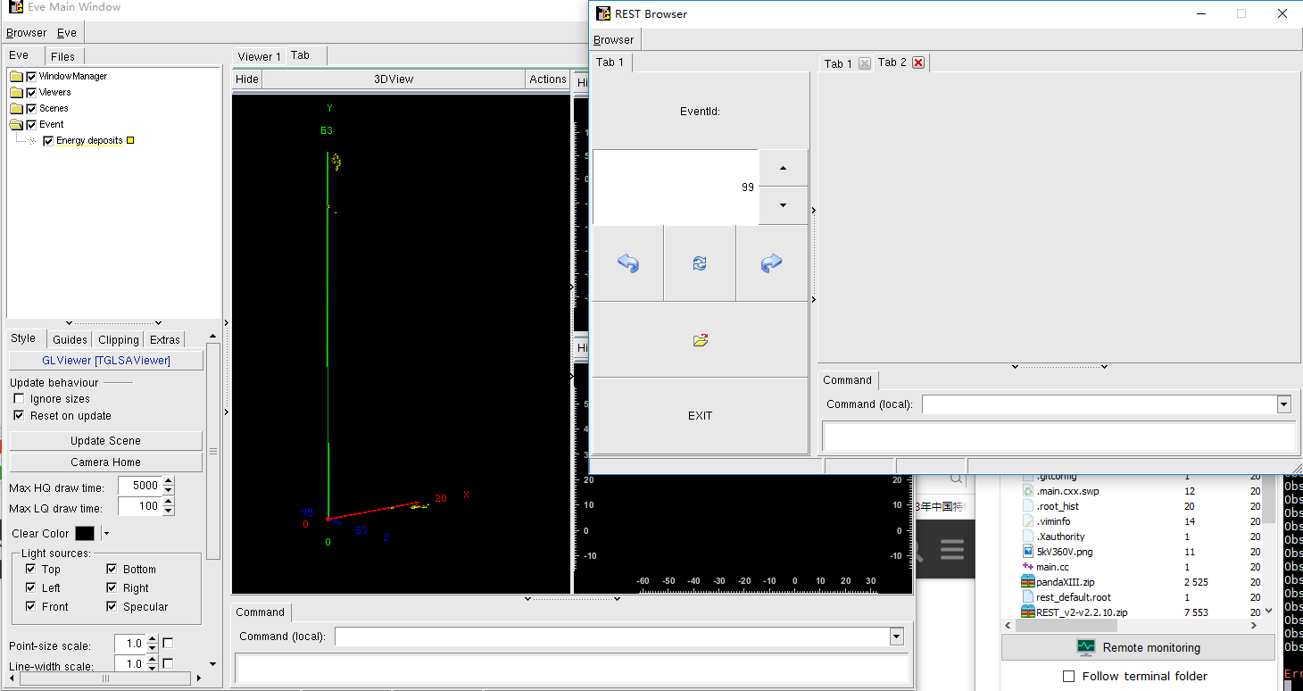
Task: Click the black Clear Color swatch
Action: tap(85, 533)
